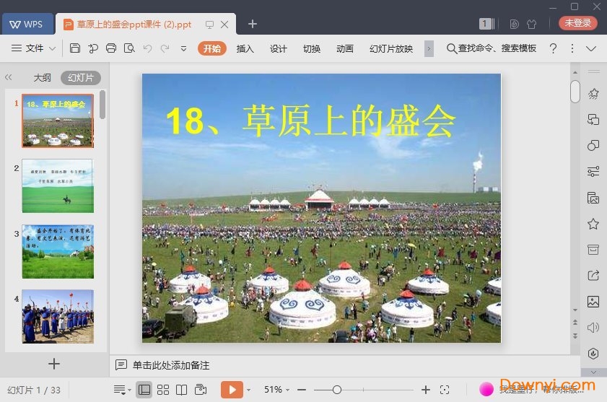Click the window count 1 icon

pos(486,24)
